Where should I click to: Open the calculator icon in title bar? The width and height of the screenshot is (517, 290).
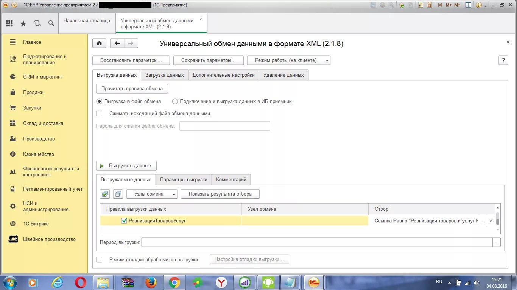(420, 5)
